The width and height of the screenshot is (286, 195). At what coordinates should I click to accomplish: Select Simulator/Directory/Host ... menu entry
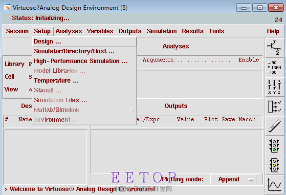(x=84, y=51)
